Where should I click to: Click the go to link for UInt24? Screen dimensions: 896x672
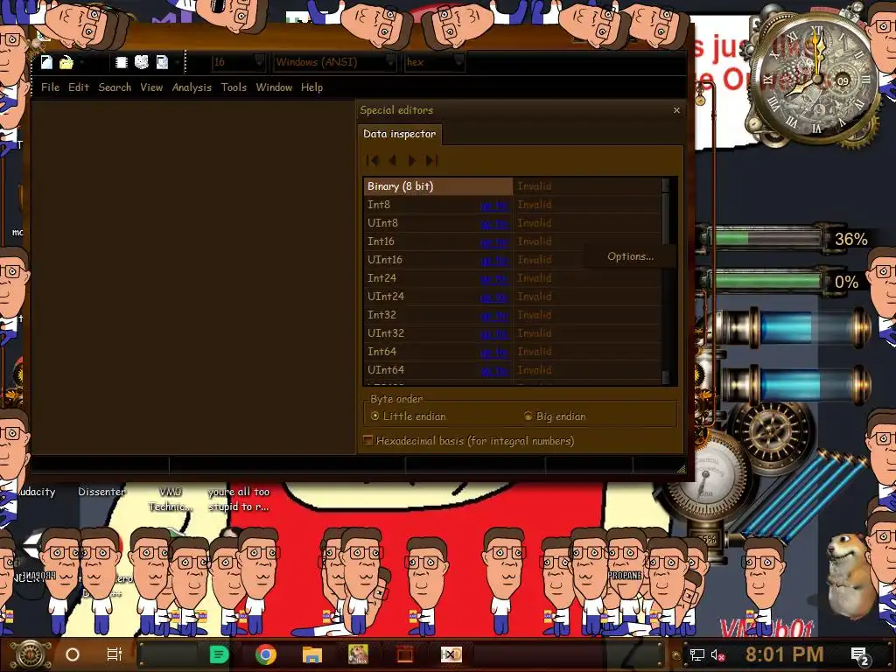pyautogui.click(x=494, y=297)
